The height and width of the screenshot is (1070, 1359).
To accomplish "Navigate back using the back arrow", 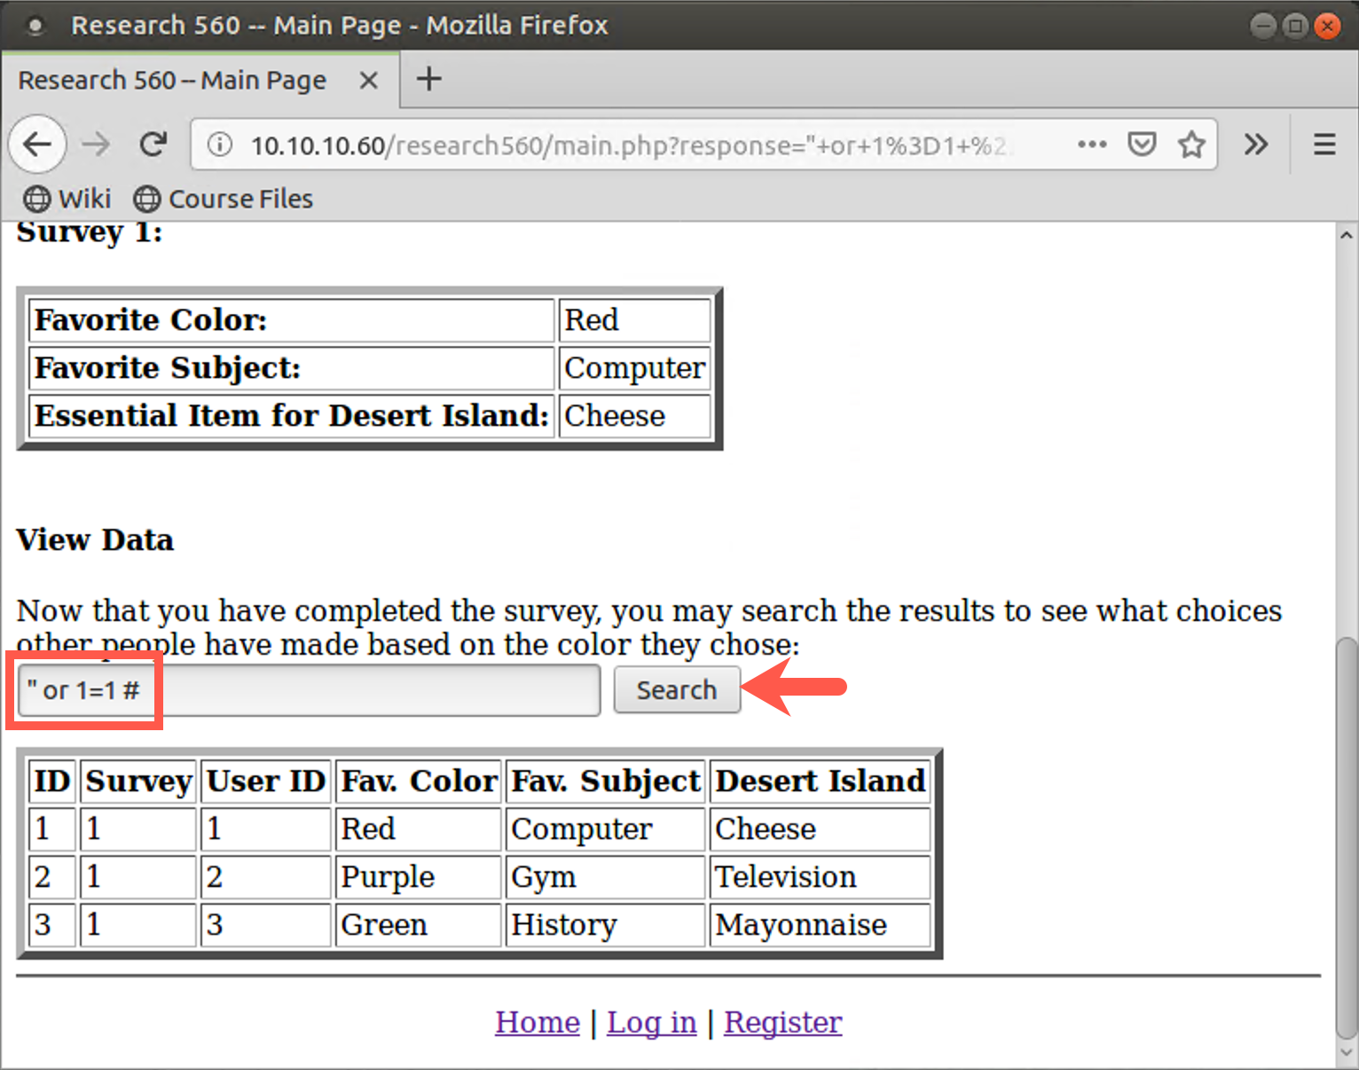I will pyautogui.click(x=37, y=144).
